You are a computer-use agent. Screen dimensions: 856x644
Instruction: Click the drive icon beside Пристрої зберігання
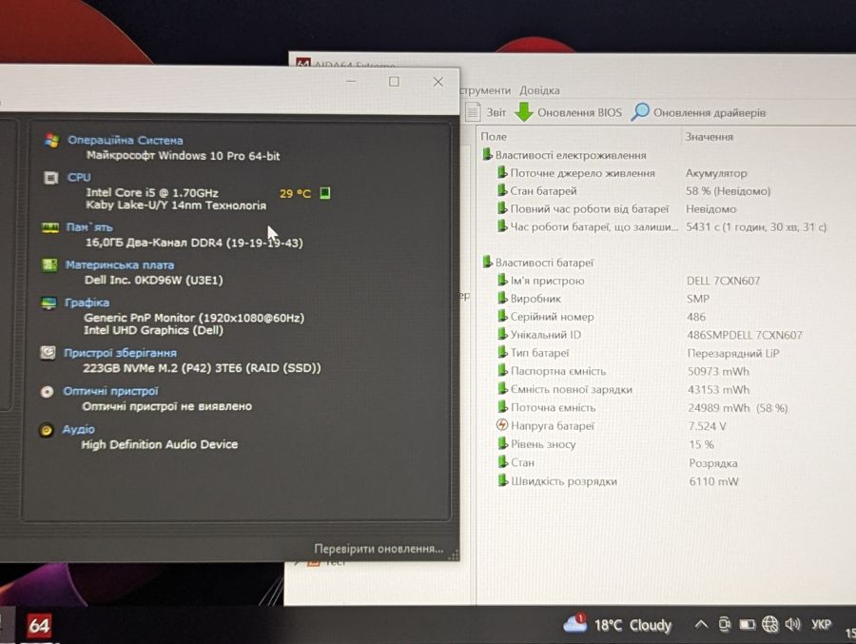(x=48, y=353)
